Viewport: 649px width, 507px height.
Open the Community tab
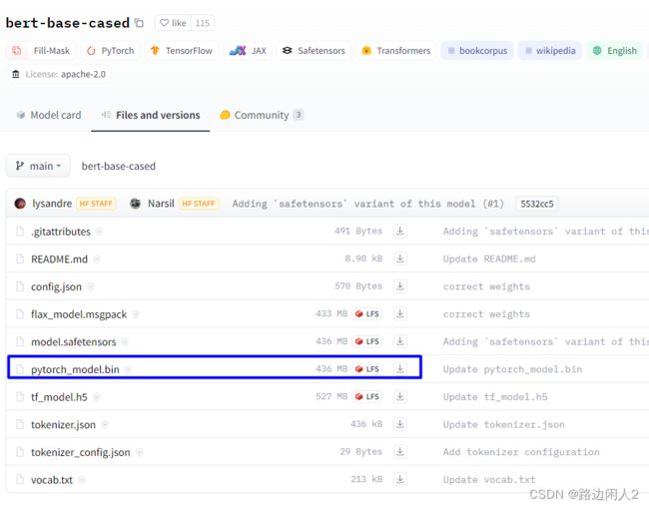tap(262, 115)
